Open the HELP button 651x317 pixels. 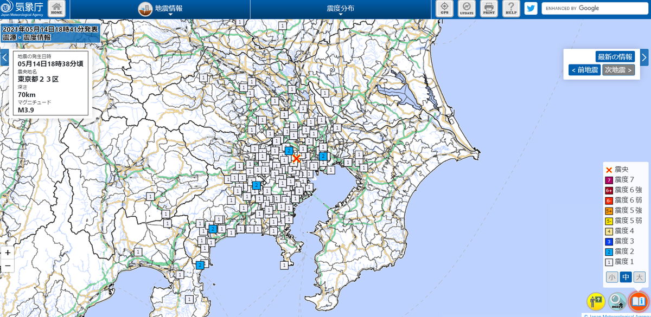tap(511, 9)
